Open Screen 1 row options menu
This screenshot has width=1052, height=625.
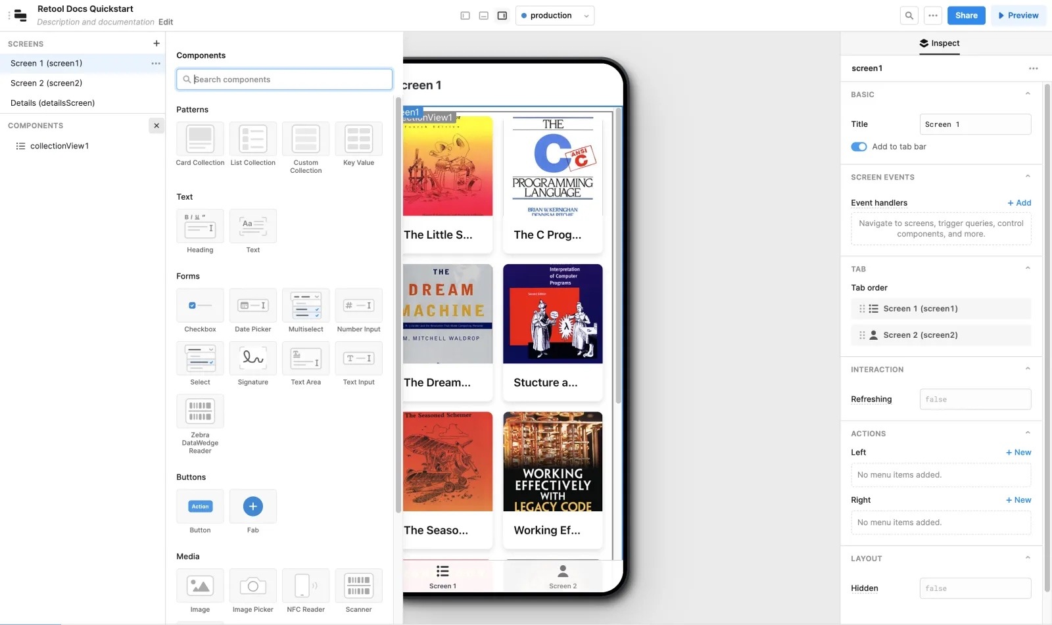(156, 63)
